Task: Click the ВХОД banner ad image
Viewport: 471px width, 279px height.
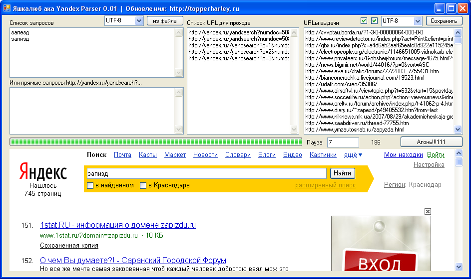Action: click(x=381, y=243)
